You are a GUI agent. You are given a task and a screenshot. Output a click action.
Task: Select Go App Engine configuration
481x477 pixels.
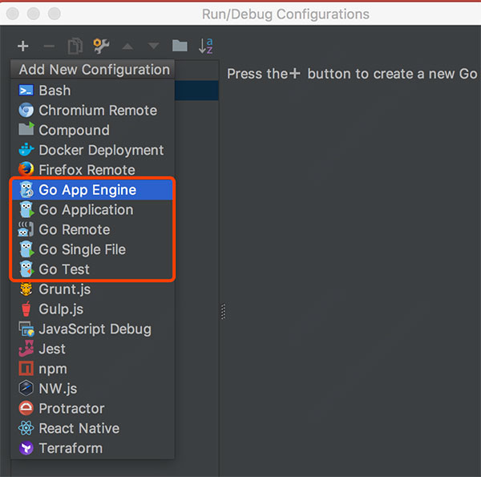click(92, 190)
